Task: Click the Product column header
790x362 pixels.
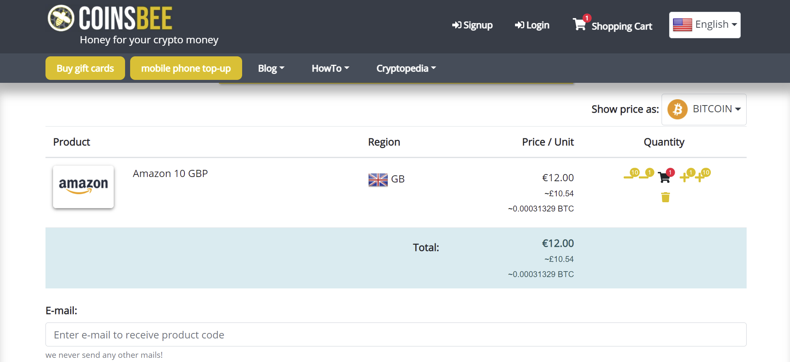Action: click(x=72, y=142)
